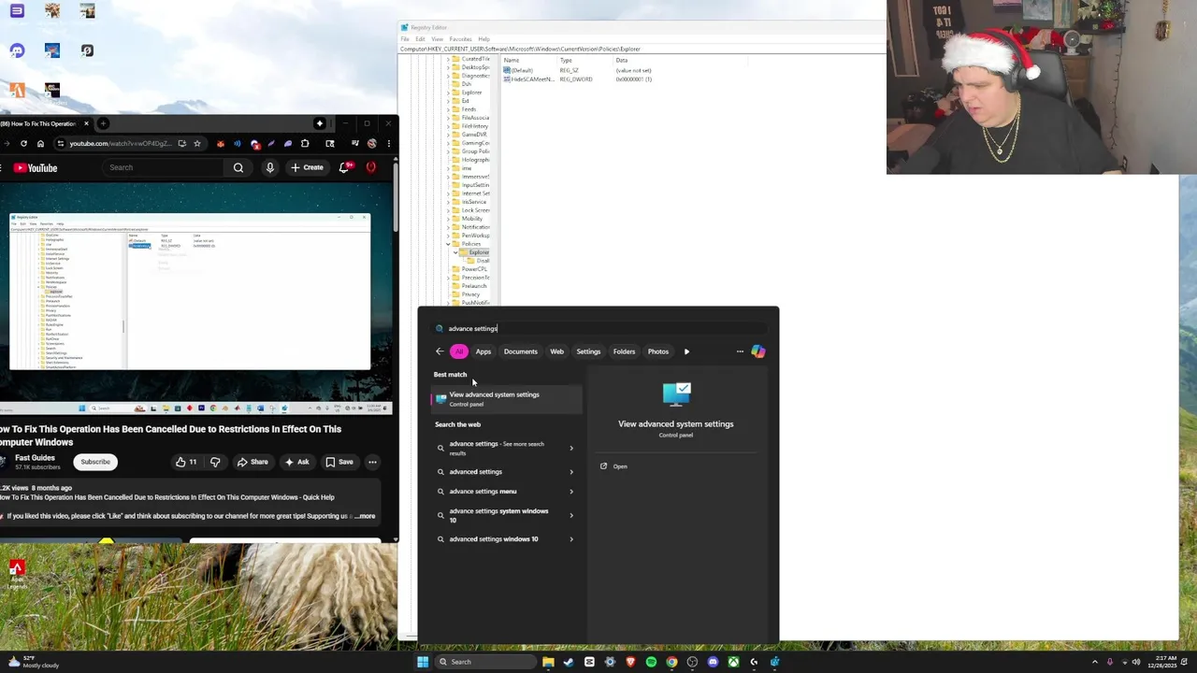Image resolution: width=1197 pixels, height=673 pixels.
Task: Go back in the search panel
Action: click(x=440, y=351)
